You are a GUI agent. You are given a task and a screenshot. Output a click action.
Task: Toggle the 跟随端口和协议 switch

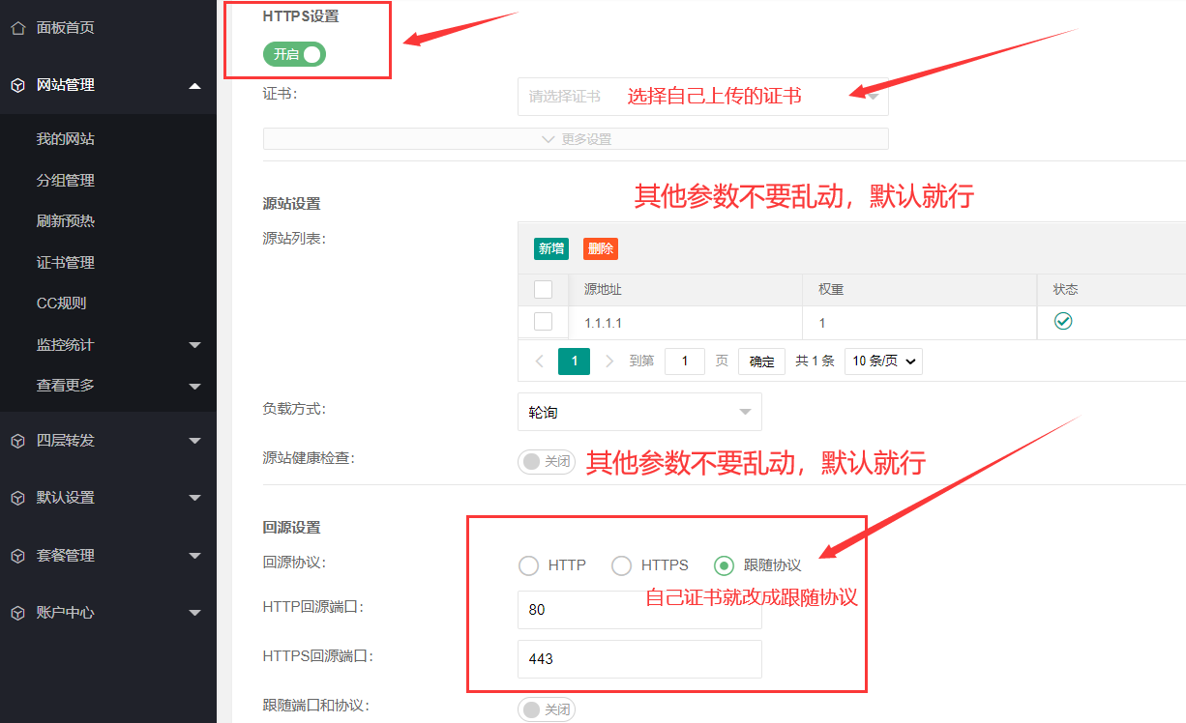click(547, 709)
